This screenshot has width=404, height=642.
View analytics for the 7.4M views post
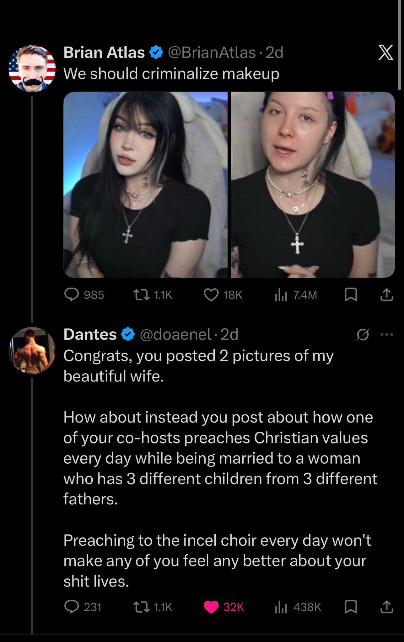coord(281,295)
